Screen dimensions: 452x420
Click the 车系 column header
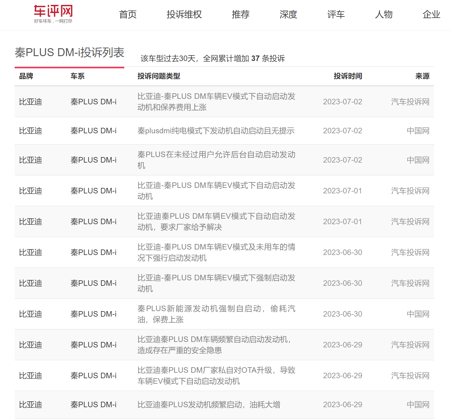click(x=77, y=76)
